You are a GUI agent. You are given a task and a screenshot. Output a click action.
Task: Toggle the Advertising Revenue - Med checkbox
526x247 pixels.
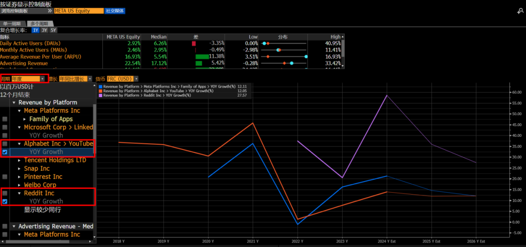coord(5,226)
